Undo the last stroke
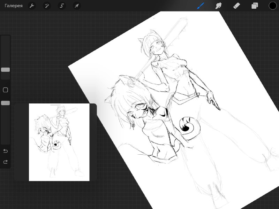Image resolution: width=279 pixels, height=209 pixels. [6, 151]
